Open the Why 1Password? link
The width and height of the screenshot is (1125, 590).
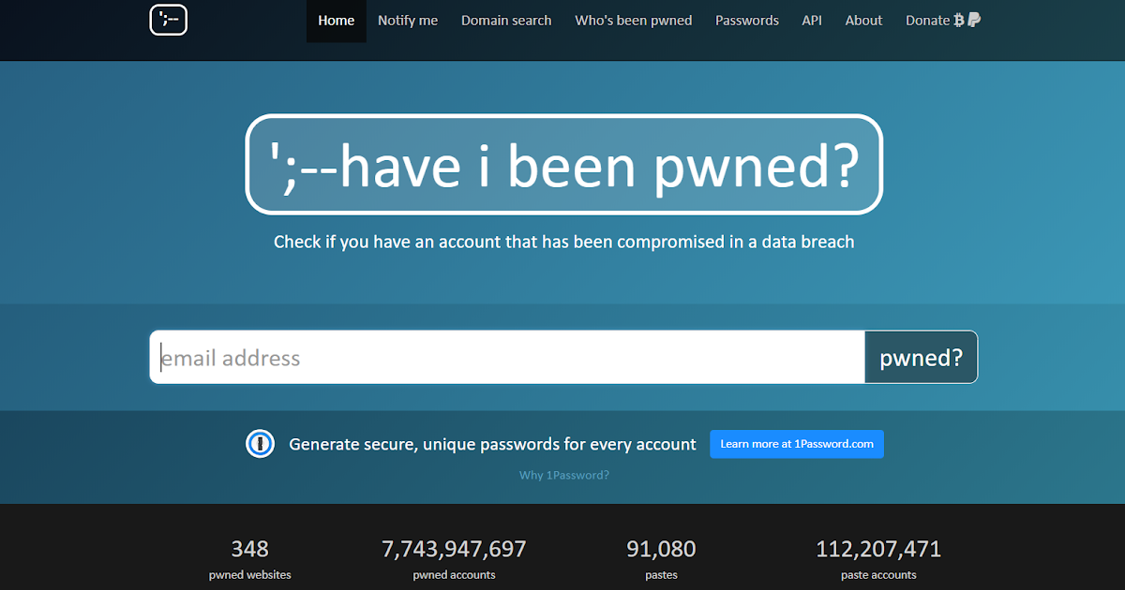point(564,475)
